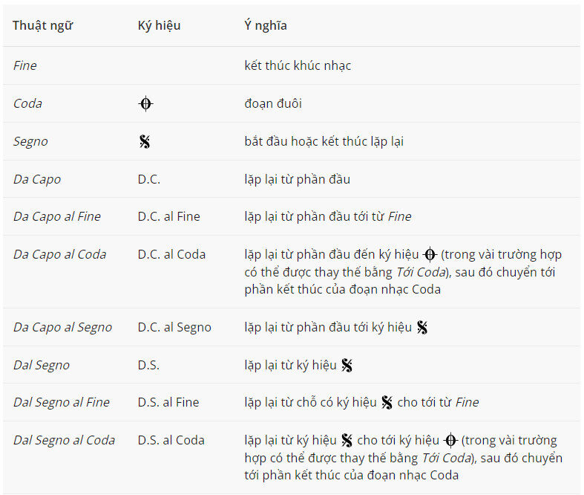Click the "lặp lại từ phần đầu" text in the Da Capo row
The width and height of the screenshot is (584, 495).
[x=297, y=179]
